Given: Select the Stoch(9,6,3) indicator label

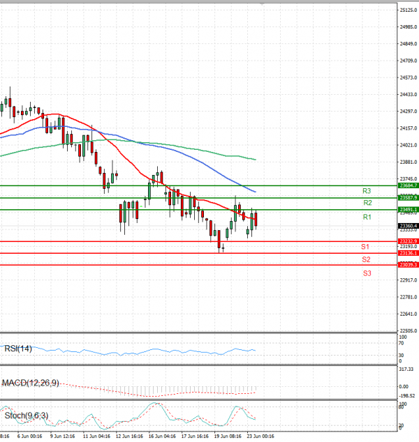Looking at the screenshot, I should (x=27, y=416).
